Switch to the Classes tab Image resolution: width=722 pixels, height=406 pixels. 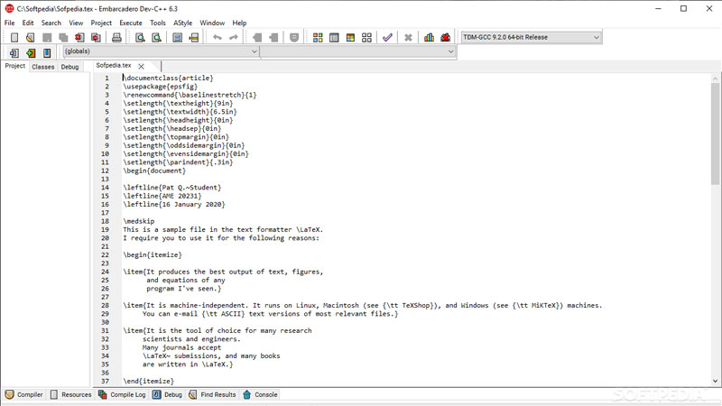point(42,67)
